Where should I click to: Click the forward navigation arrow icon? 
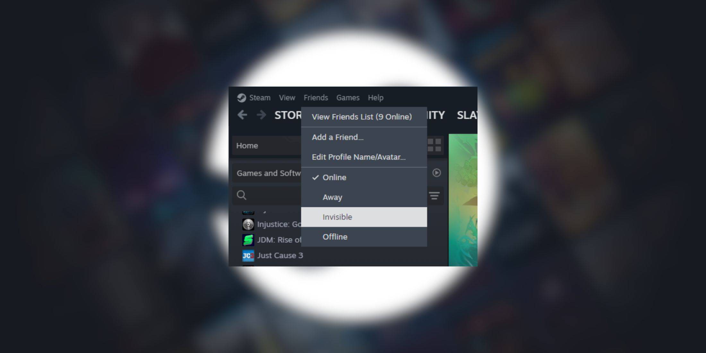pyautogui.click(x=261, y=115)
